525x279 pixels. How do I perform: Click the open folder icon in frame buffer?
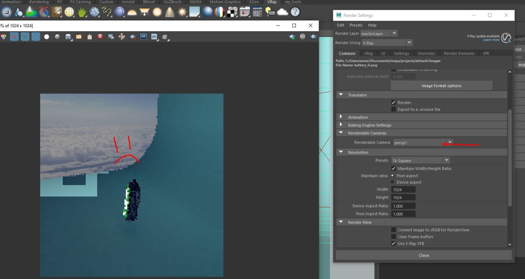pos(79,37)
